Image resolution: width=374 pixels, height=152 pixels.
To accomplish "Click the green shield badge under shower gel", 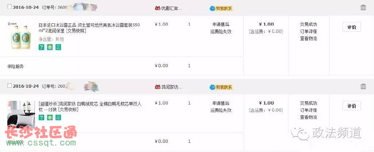I will point(50,47).
